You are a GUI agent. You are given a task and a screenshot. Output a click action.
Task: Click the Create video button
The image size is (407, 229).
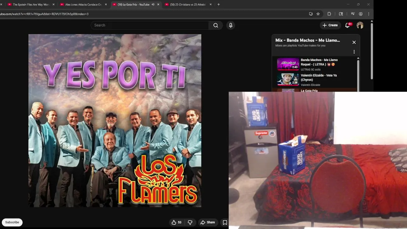[x=330, y=25]
